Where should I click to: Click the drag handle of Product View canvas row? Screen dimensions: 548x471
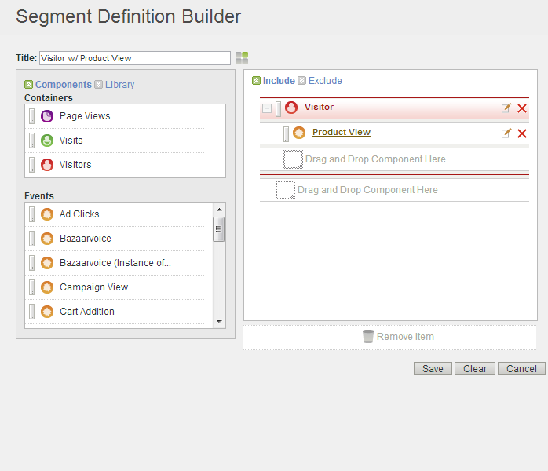pos(286,133)
